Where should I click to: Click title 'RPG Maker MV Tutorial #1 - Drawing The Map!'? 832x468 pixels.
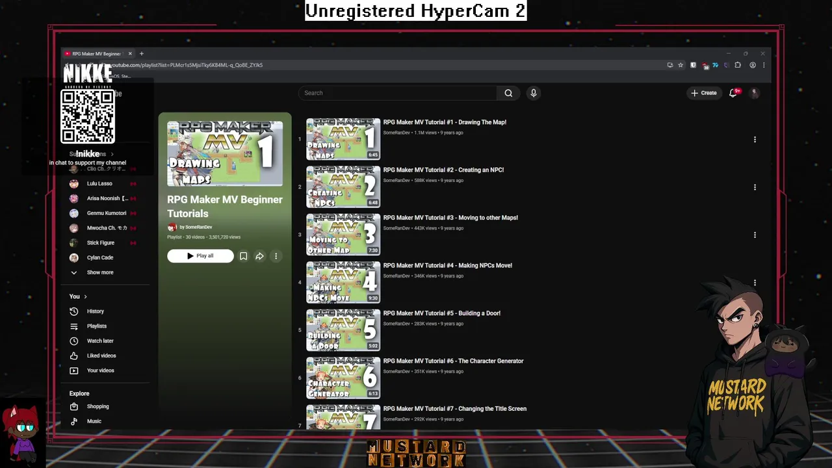click(x=445, y=122)
